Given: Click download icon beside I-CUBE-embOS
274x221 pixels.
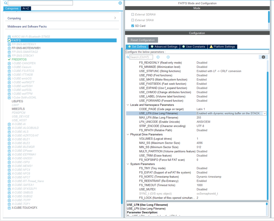Looking at the screenshot, I should point(9,78).
